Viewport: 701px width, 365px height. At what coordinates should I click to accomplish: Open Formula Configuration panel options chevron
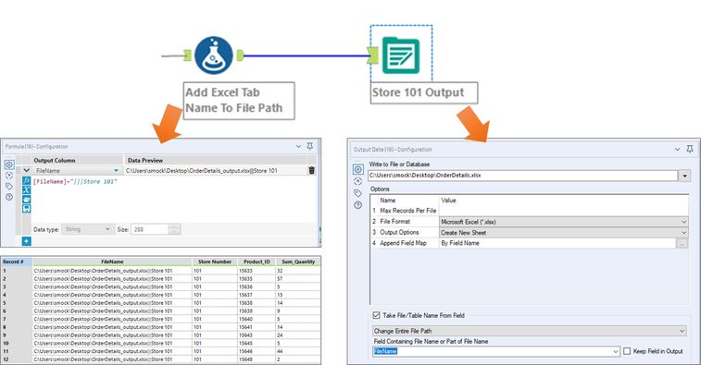coord(298,146)
